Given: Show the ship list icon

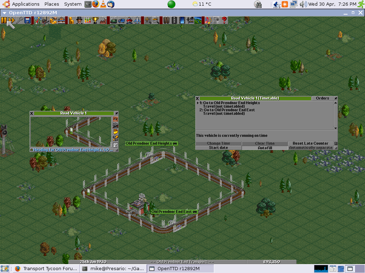Looking at the screenshot, I should 129,20.
